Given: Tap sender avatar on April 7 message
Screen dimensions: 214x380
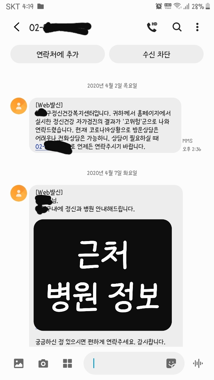Looking at the screenshot, I should point(19,193).
